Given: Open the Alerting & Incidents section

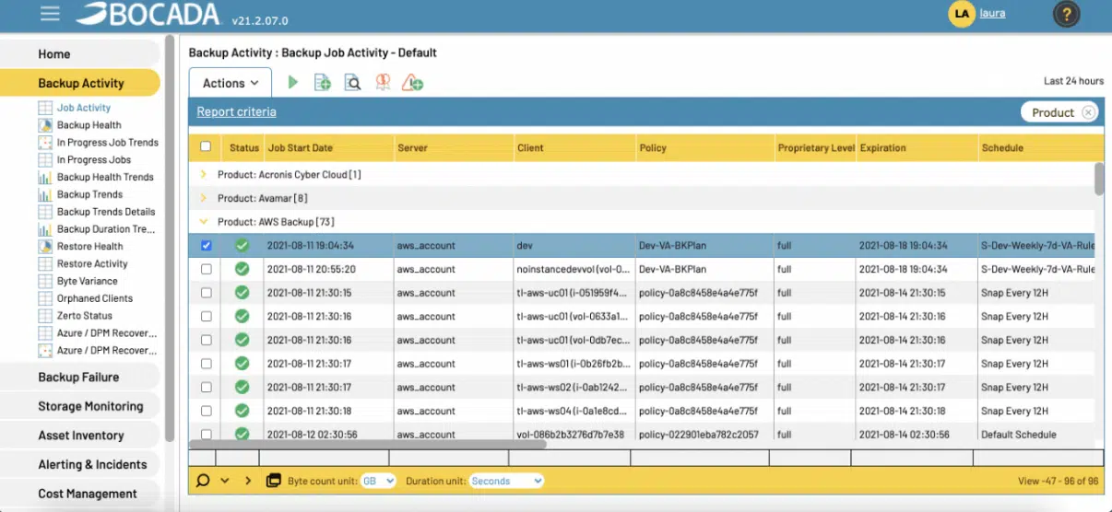Looking at the screenshot, I should [80, 465].
